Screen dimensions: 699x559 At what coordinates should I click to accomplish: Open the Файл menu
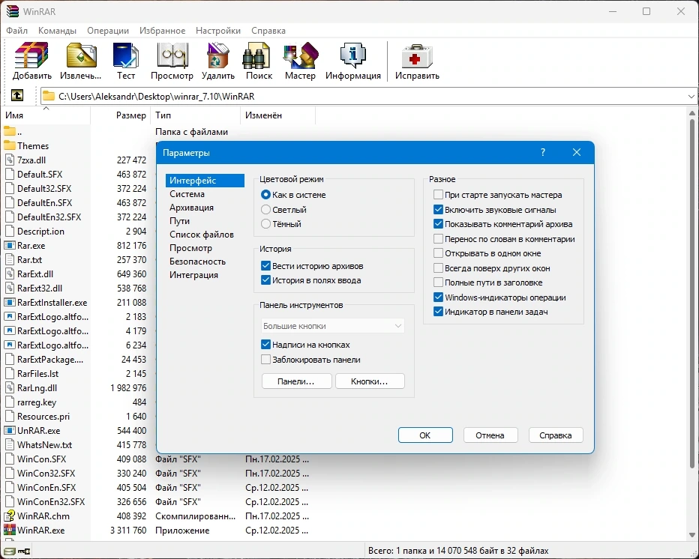17,31
